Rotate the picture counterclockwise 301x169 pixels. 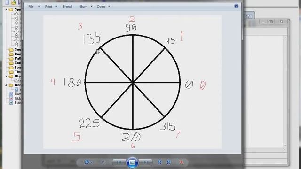coord(159,162)
